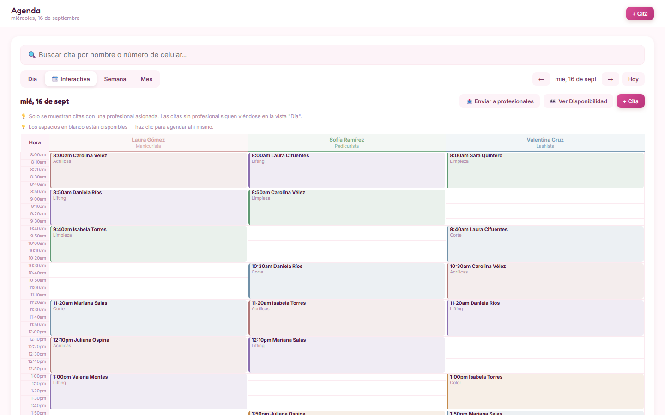This screenshot has width=665, height=415.
Task: Click the 10:30am time label in Hora column
Action: 37,266
